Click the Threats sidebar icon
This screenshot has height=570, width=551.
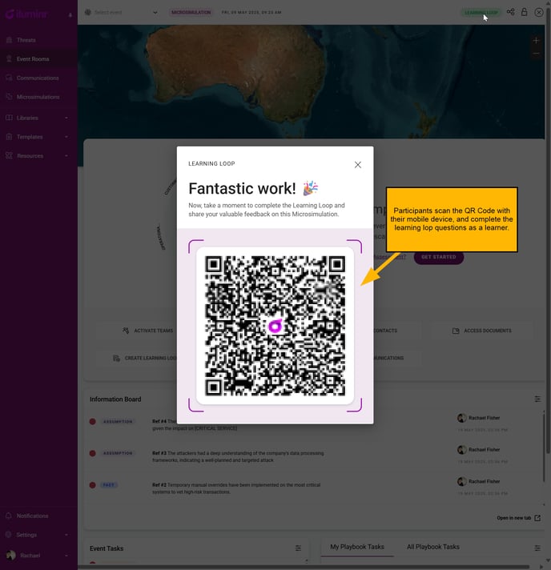[9, 40]
